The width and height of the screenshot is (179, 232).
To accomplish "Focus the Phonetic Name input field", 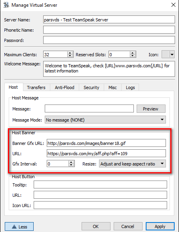I will click(109, 30).
